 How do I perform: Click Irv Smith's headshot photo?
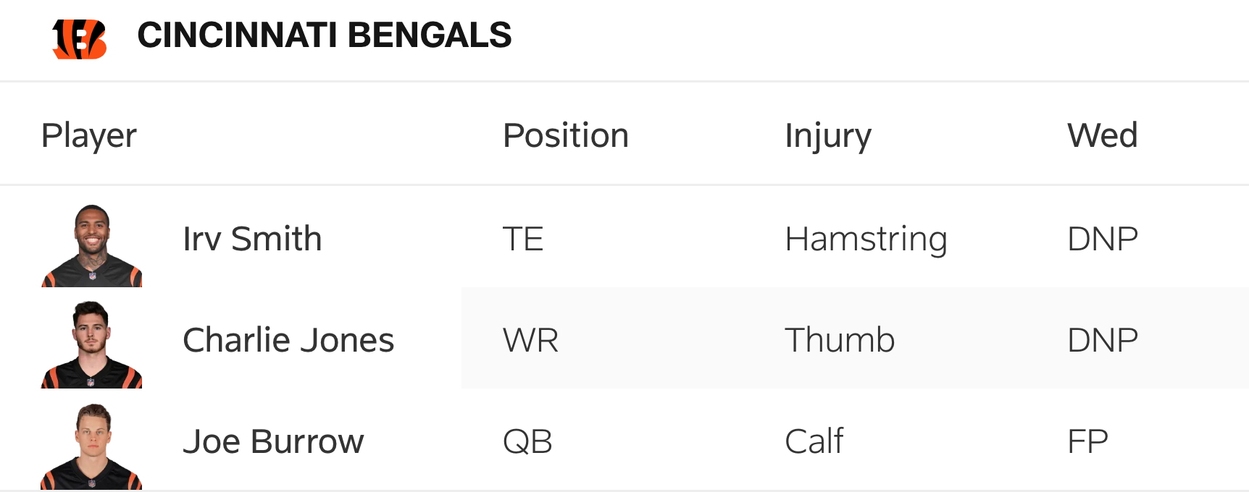click(x=92, y=245)
